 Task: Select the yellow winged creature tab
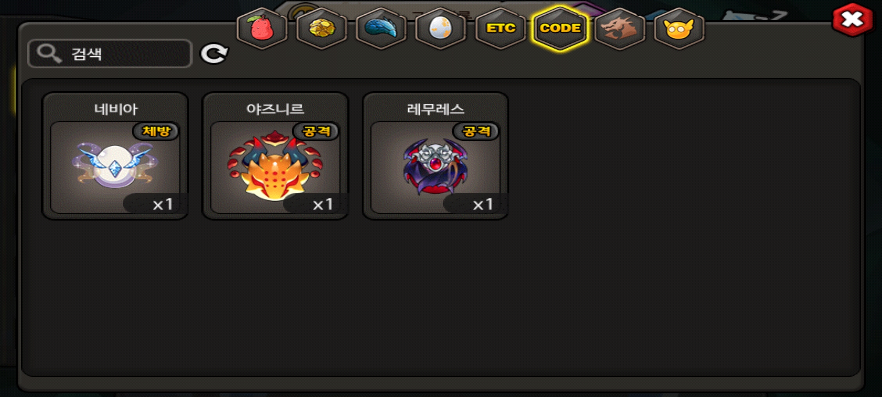679,28
